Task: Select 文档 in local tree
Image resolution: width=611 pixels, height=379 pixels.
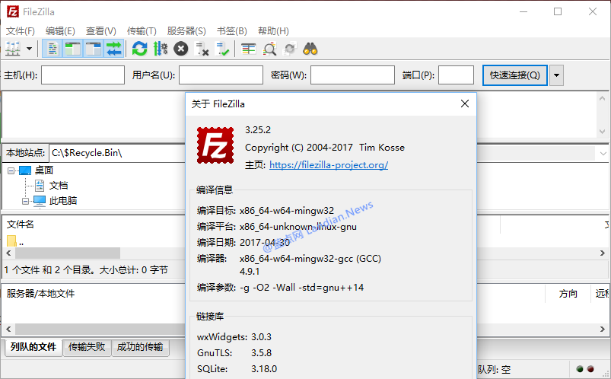Action: 59,186
